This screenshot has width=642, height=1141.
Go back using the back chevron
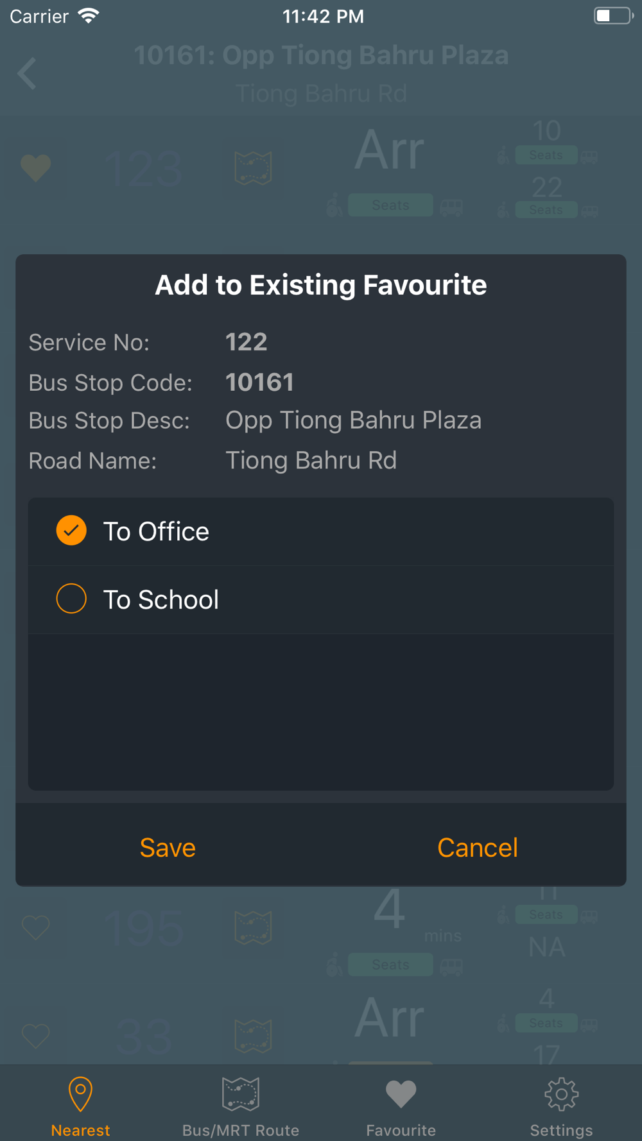(27, 74)
